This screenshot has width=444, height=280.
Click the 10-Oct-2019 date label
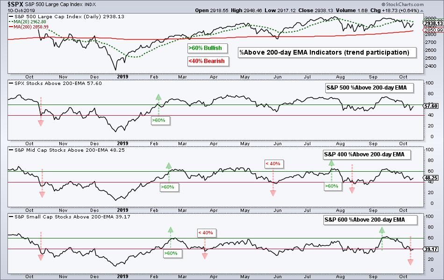21,11
